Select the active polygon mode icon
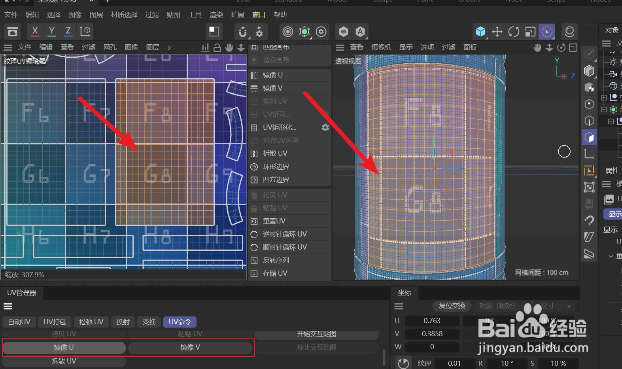This screenshot has height=369, width=622. (x=589, y=137)
